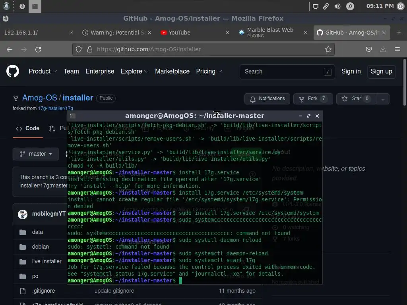Open the master branch dropdown
Image resolution: width=407 pixels, height=305 pixels.
tap(36, 154)
